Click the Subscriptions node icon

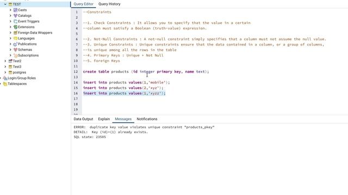tap(15, 55)
